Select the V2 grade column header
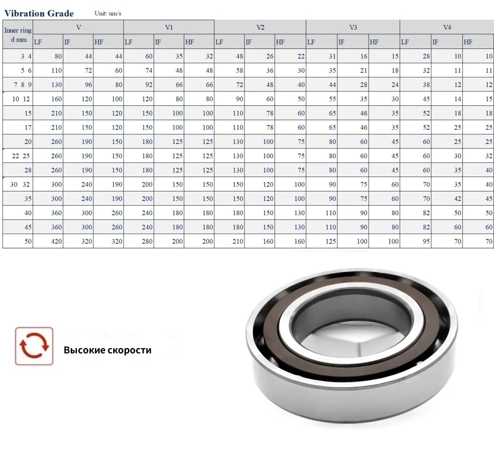Viewport: 494px width, 459px height. point(260,27)
